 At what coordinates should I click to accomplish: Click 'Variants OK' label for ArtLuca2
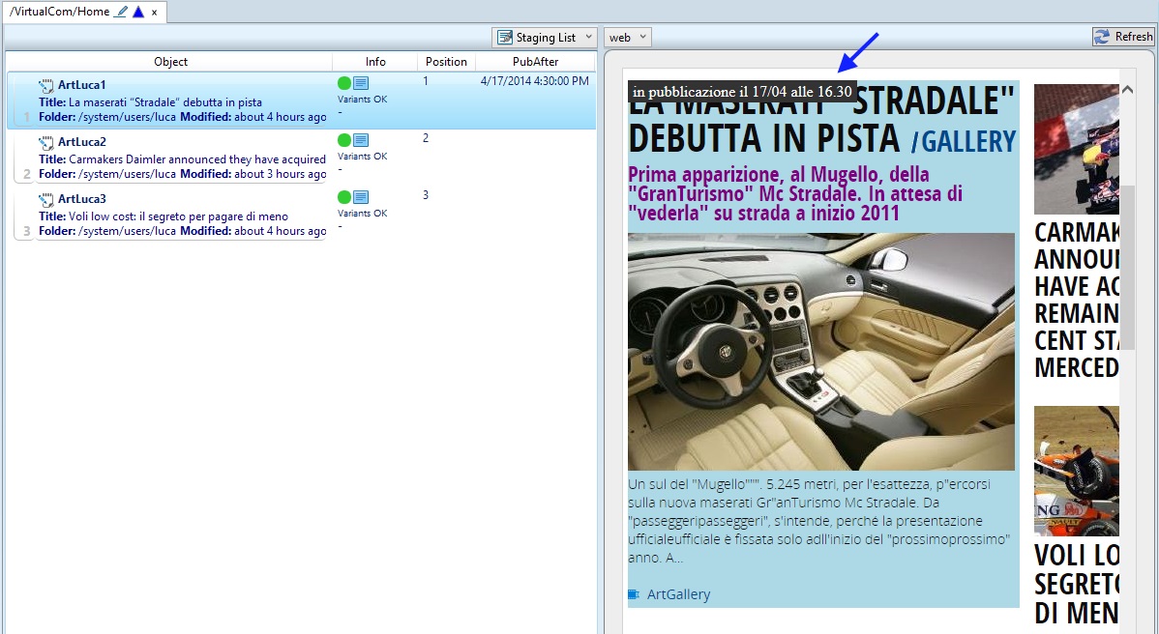coord(362,157)
